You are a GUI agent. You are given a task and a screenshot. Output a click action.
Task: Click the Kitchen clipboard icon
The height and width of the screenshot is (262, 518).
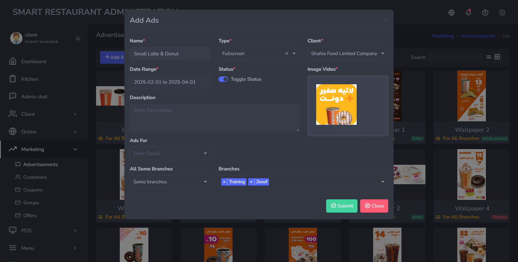point(13,79)
